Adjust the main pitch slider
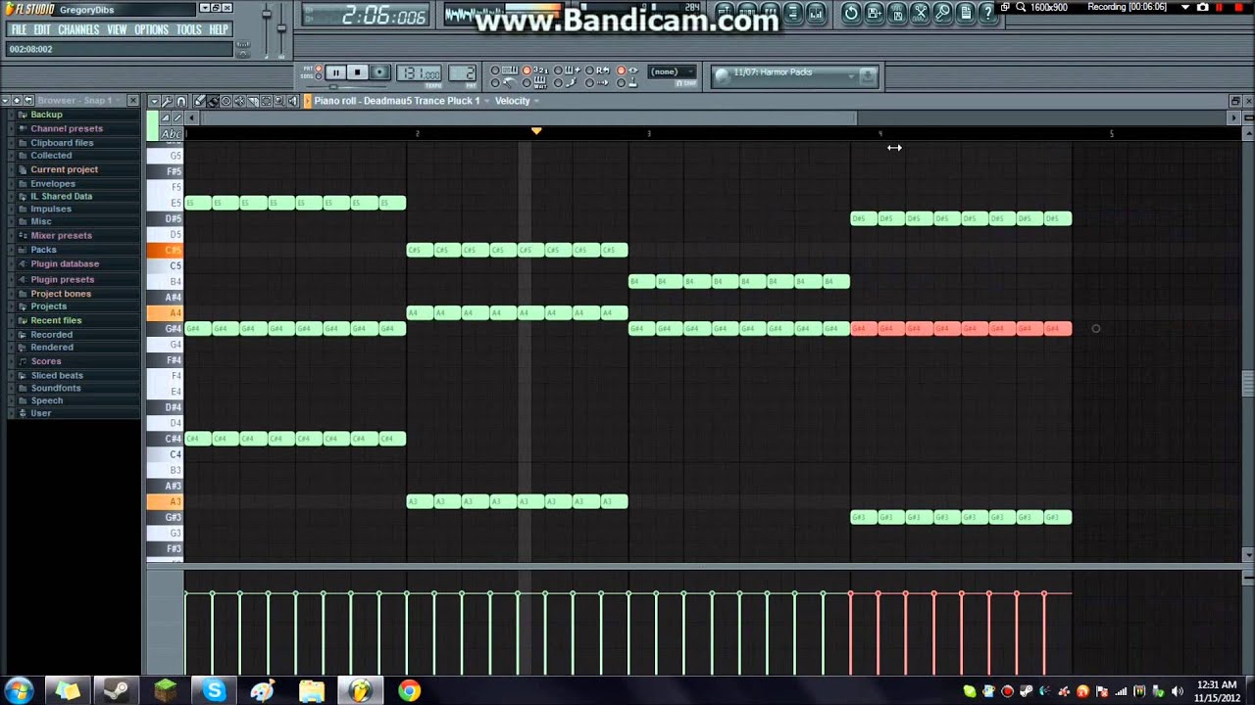Viewport: 1255px width, 705px height. click(x=281, y=27)
